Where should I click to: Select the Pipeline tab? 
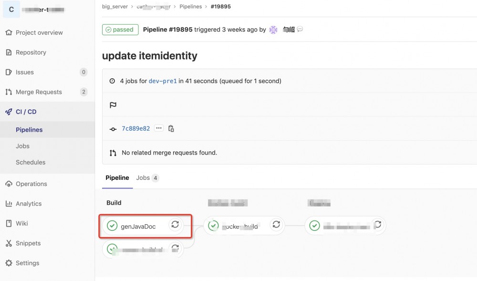[x=117, y=178]
